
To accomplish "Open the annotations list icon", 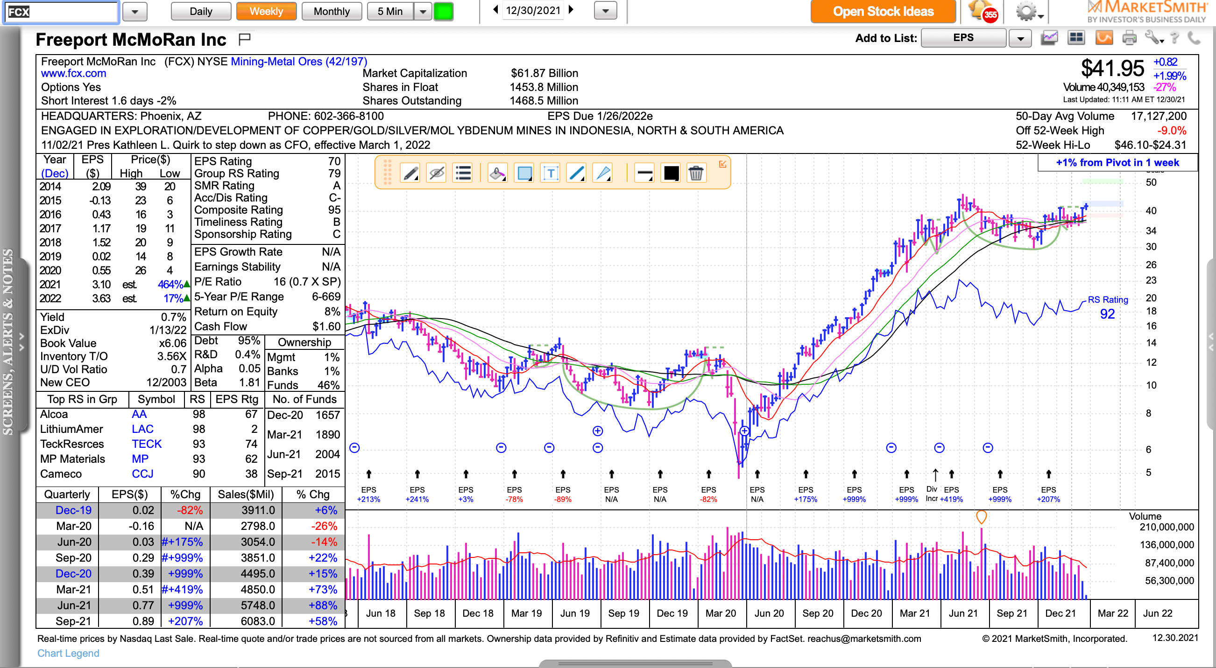I will 463,173.
